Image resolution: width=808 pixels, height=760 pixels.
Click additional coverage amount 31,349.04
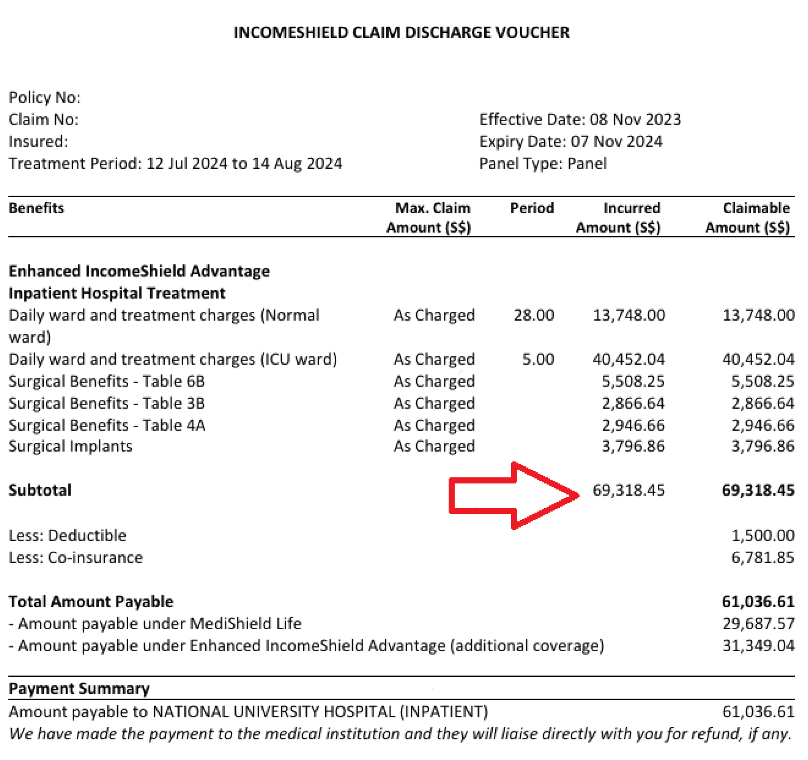pos(759,646)
